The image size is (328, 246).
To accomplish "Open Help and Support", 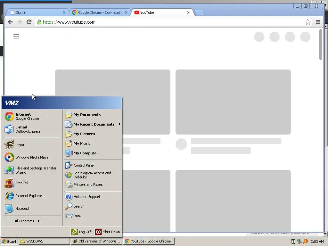I will coord(93,197).
